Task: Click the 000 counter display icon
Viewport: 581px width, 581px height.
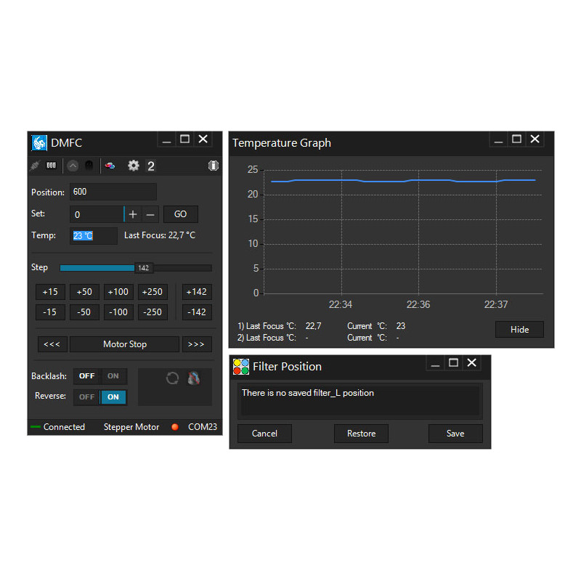Action: (51, 166)
